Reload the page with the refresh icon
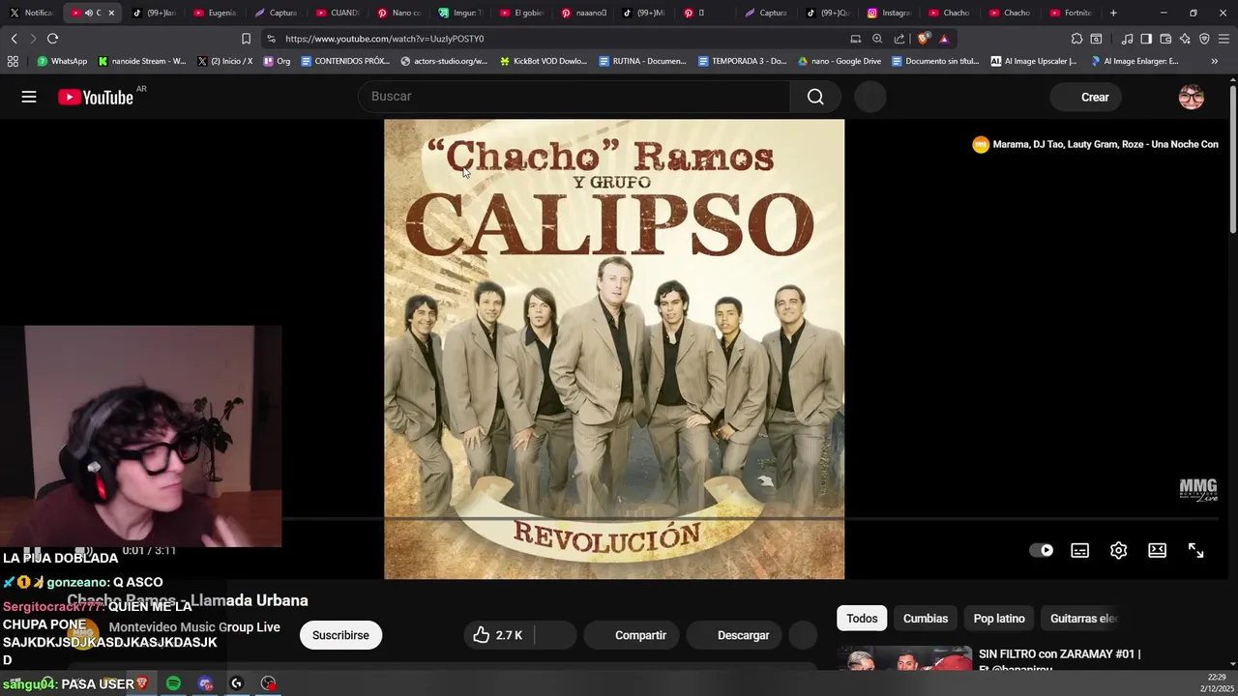The width and height of the screenshot is (1238, 696). tap(52, 39)
